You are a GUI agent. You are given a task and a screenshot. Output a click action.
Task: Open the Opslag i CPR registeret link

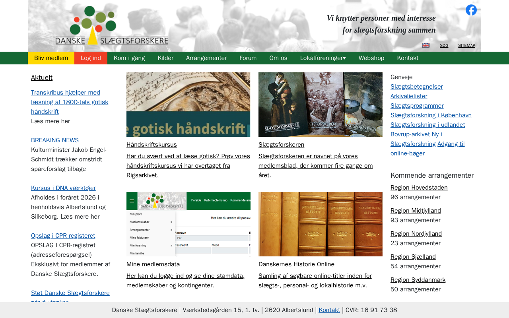[x=63, y=236]
